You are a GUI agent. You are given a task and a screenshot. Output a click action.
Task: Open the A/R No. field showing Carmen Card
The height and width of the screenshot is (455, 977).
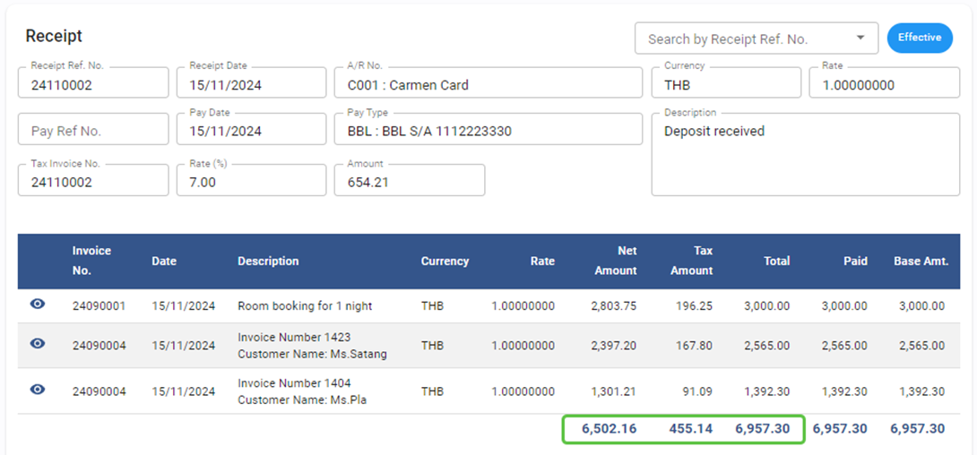point(488,85)
